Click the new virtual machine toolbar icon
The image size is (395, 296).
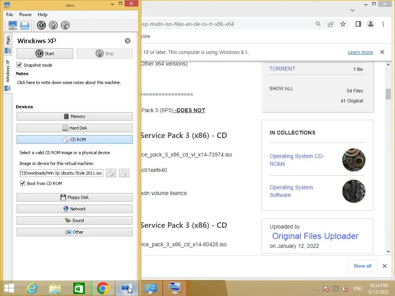[x=13, y=25]
